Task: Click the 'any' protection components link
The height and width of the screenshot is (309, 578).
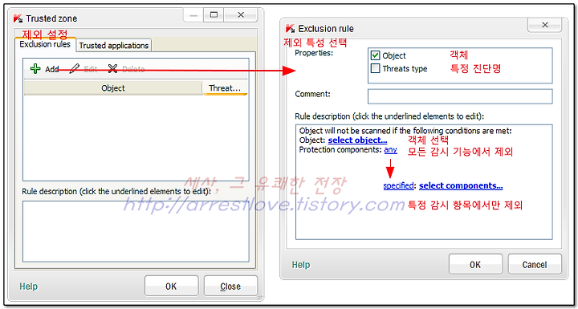Action: click(390, 150)
